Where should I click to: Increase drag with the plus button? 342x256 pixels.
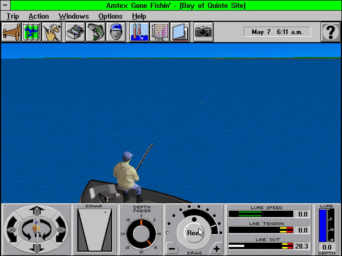coord(217,249)
